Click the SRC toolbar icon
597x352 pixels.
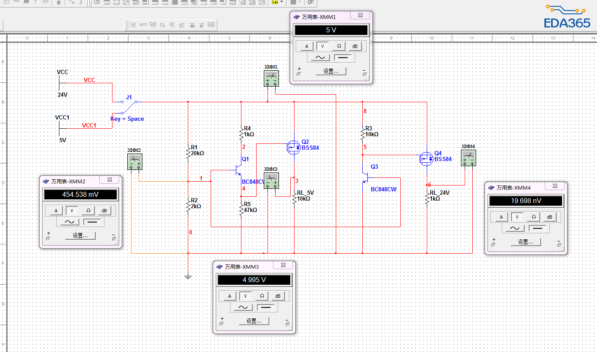pyautogui.click(x=133, y=25)
